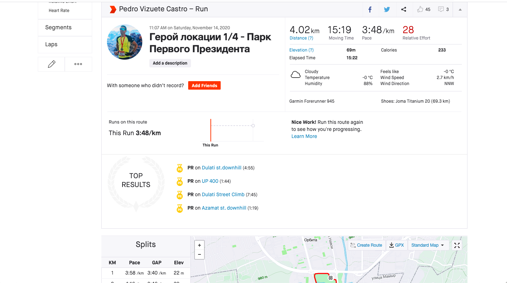The height and width of the screenshot is (283, 507).
Task: Open the Dulati Street Climb segment
Action: pyautogui.click(x=223, y=194)
